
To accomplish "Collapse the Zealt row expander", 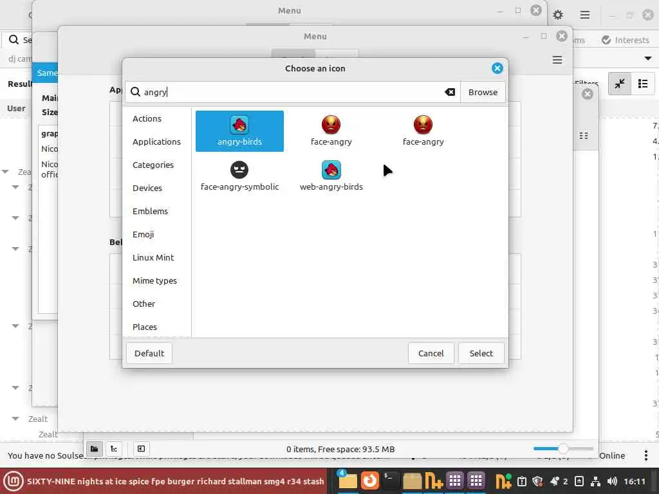I will point(15,418).
